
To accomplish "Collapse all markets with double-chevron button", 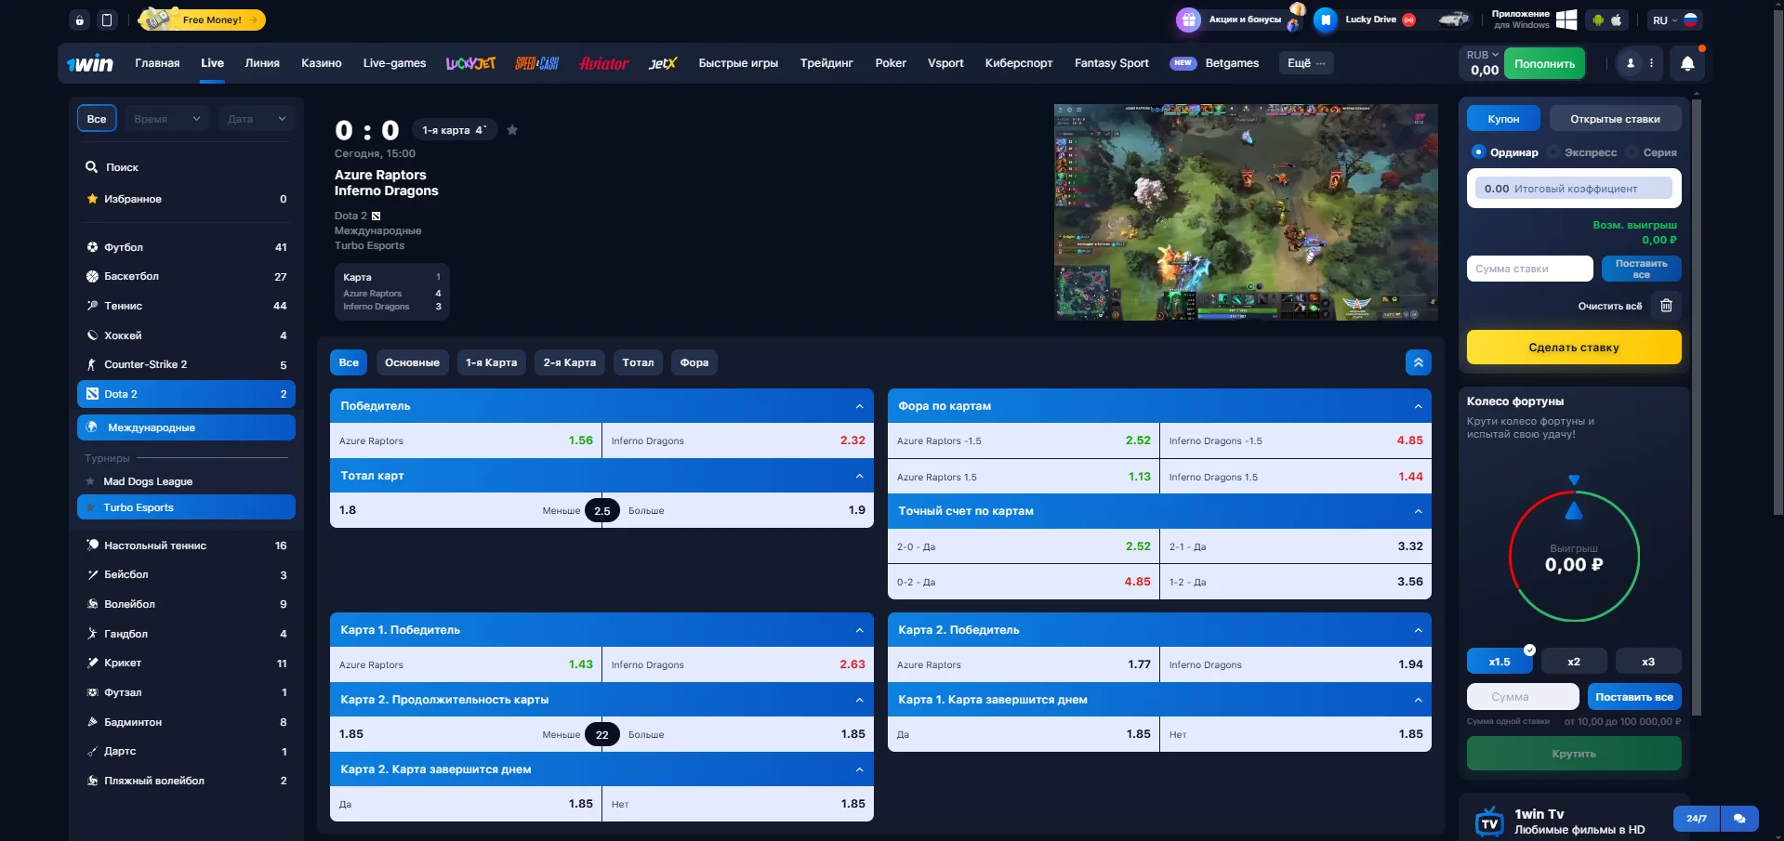I will [1418, 362].
